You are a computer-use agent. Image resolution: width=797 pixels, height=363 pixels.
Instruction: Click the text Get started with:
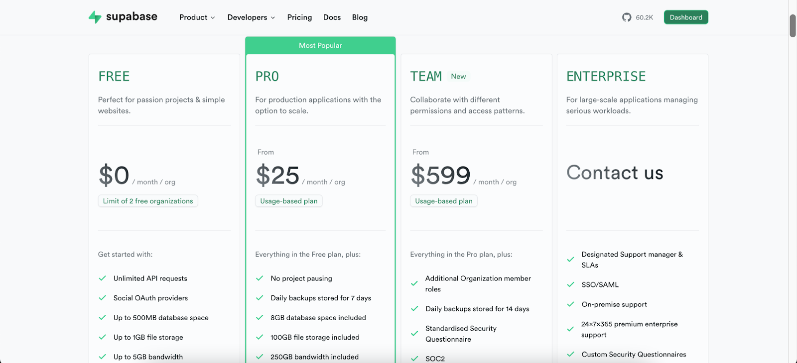126,255
